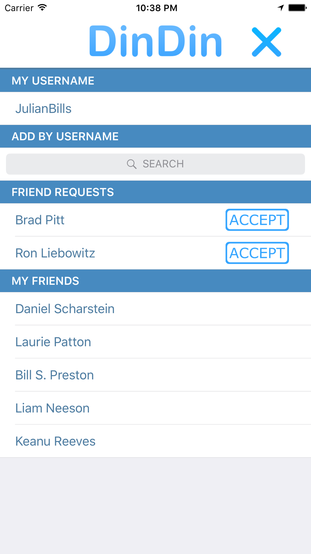The image size is (311, 554).
Task: Tap the location arrow icon in the status bar
Action: [281, 7]
